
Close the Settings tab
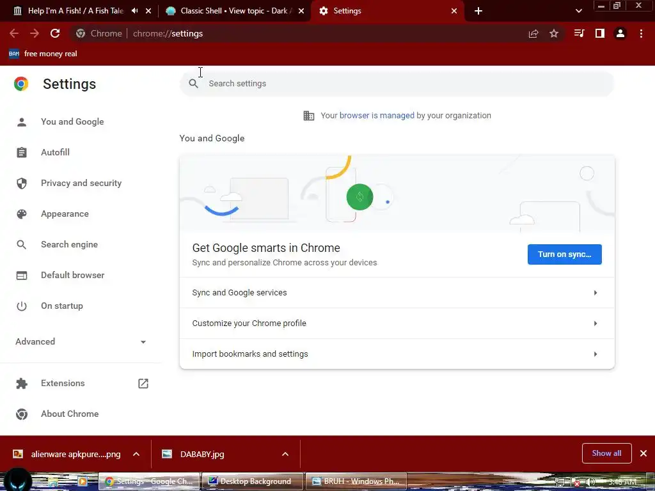click(x=454, y=11)
